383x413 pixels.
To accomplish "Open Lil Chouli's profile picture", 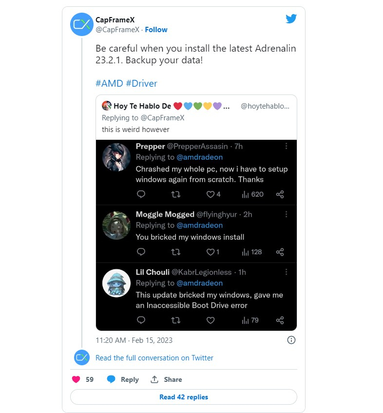I will click(116, 283).
